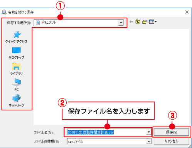Select the Libraries (ライブラリ) folder icon

(x=17, y=66)
